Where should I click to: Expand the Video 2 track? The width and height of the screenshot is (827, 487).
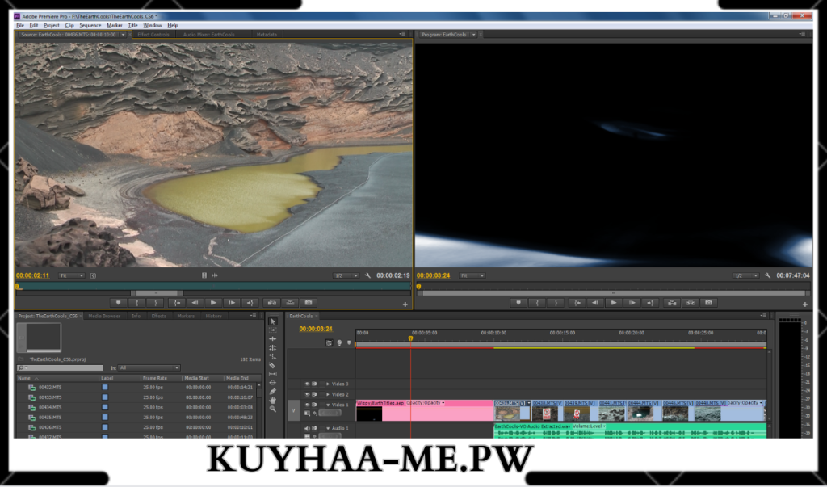(x=328, y=394)
